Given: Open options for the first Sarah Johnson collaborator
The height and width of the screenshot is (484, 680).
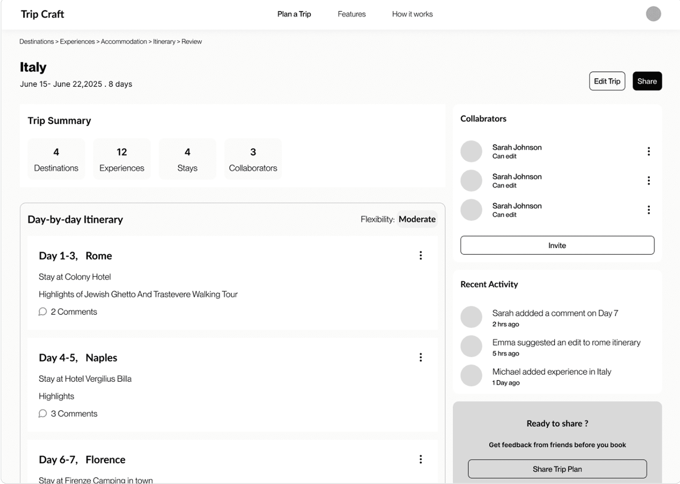Looking at the screenshot, I should 648,152.
